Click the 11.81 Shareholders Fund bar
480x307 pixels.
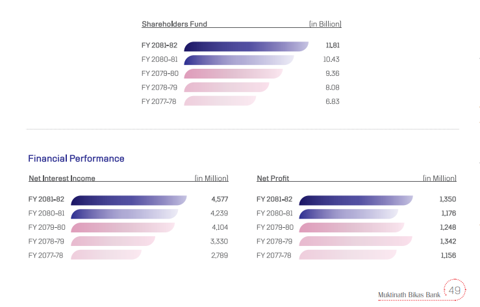pyautogui.click(x=246, y=46)
